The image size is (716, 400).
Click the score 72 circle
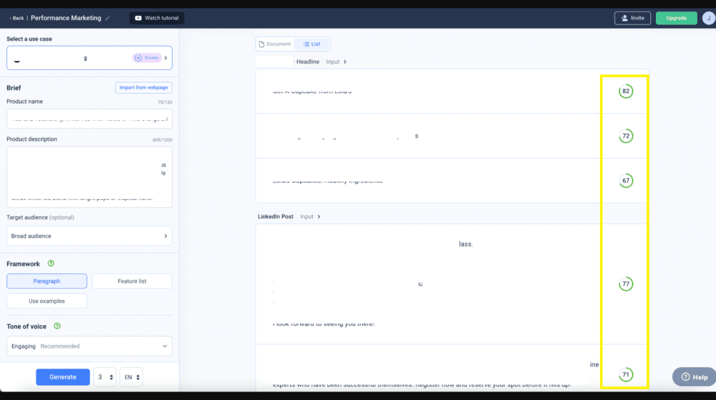point(626,136)
